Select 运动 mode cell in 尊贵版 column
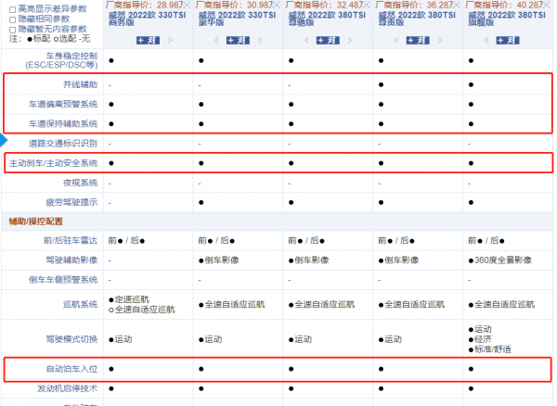Viewport: 557px width, 406px height. (390, 339)
